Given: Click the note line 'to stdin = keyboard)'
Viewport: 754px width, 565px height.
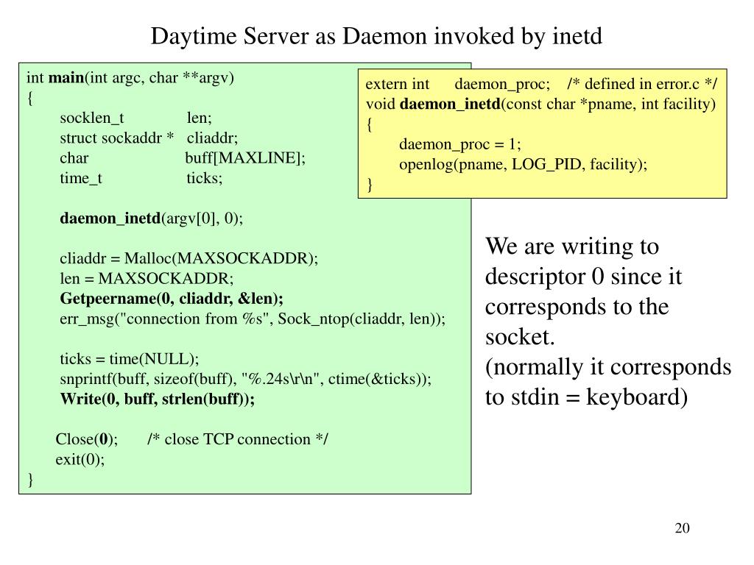Looking at the screenshot, I should click(x=587, y=398).
